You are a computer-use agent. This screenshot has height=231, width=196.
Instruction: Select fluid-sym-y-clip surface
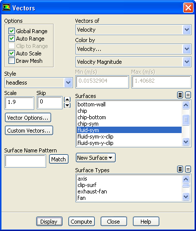[x=129, y=143]
